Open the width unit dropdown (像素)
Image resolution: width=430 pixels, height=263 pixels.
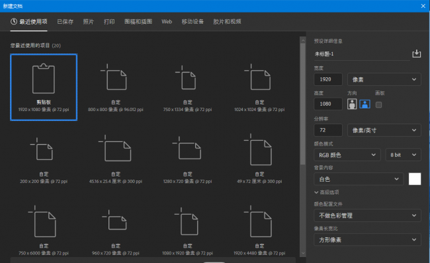pos(384,79)
